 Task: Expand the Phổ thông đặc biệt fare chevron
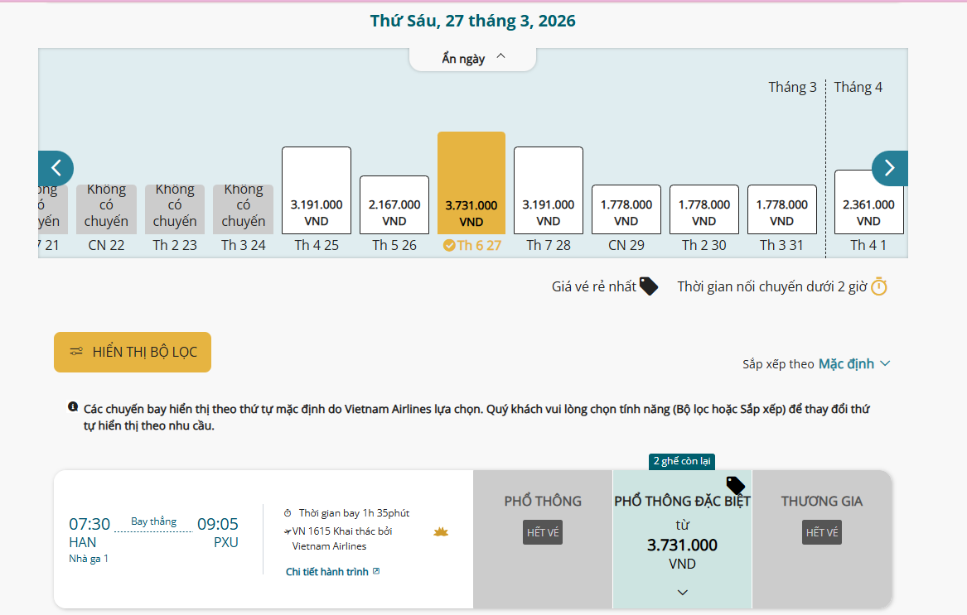tap(682, 592)
